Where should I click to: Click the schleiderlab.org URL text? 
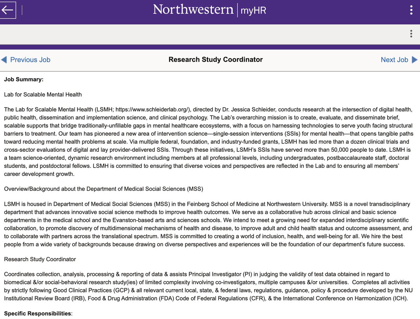[x=152, y=110]
